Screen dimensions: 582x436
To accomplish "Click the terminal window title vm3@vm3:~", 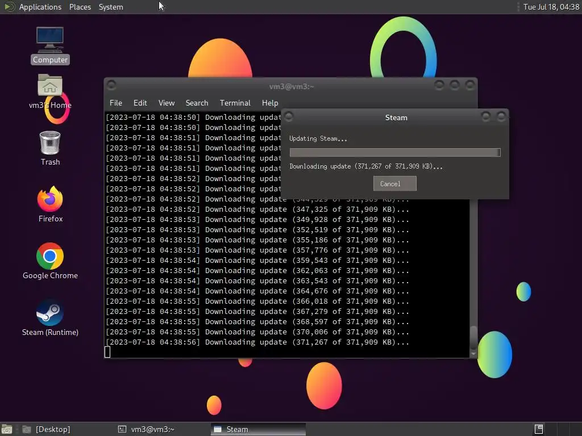I will (x=292, y=86).
